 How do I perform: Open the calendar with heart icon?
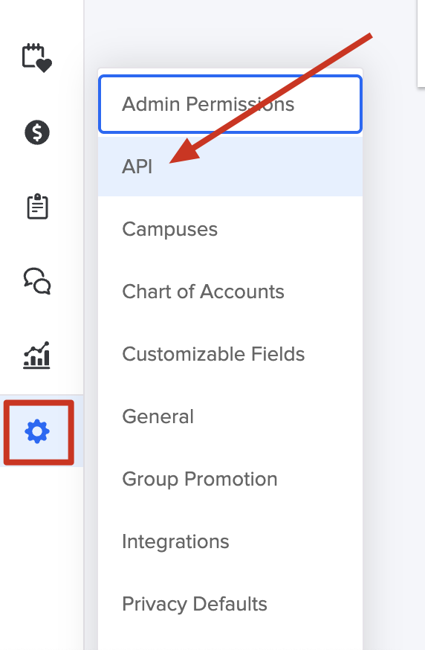tap(37, 57)
